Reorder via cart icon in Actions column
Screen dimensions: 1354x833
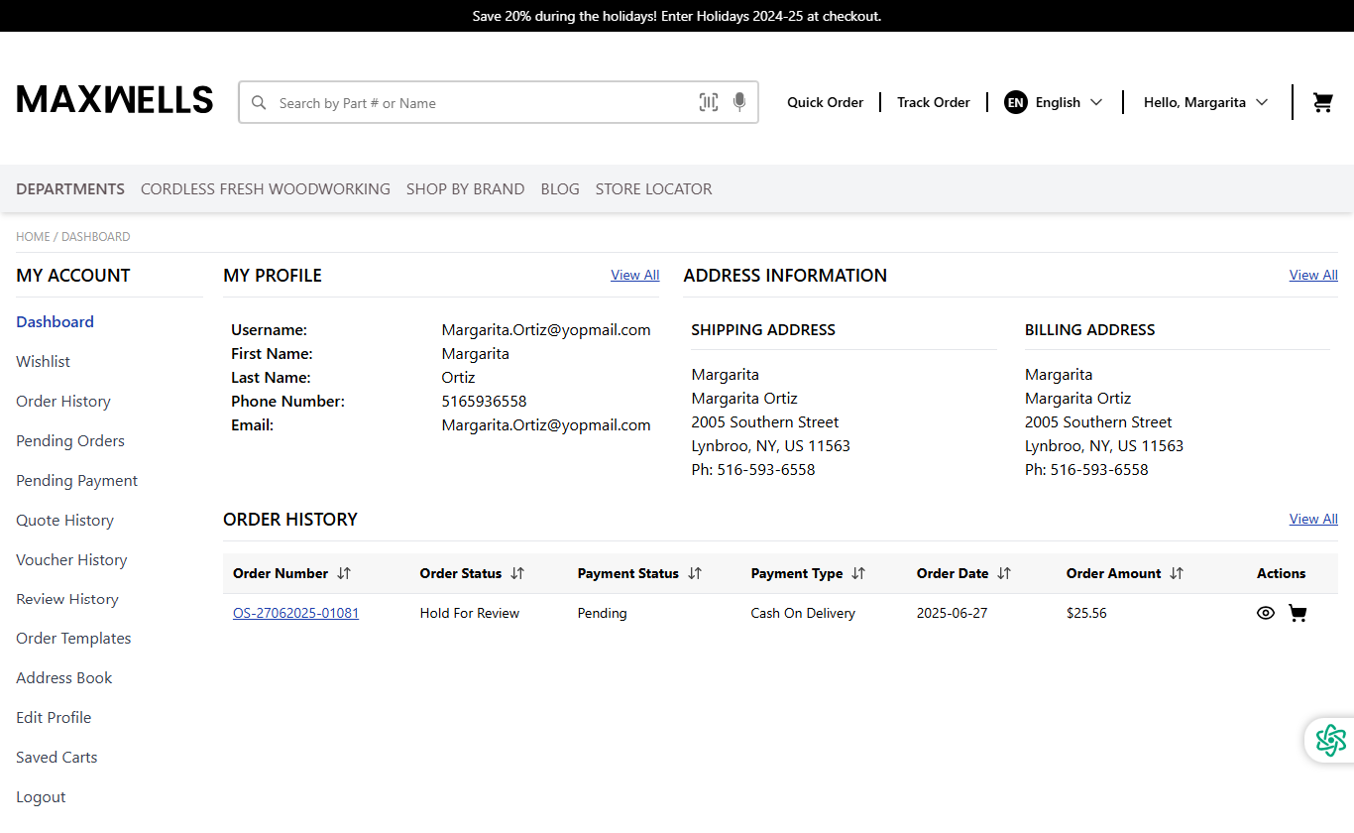1298,613
